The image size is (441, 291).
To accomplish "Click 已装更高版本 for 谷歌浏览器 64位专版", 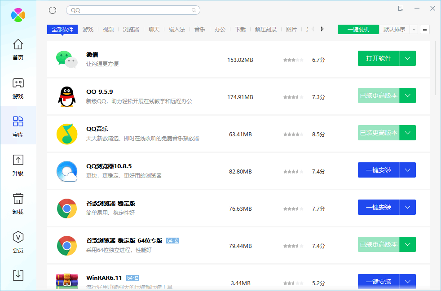I will (379, 244).
